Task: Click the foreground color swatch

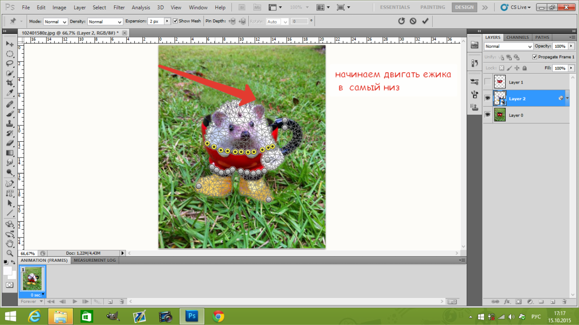Action: point(8,270)
